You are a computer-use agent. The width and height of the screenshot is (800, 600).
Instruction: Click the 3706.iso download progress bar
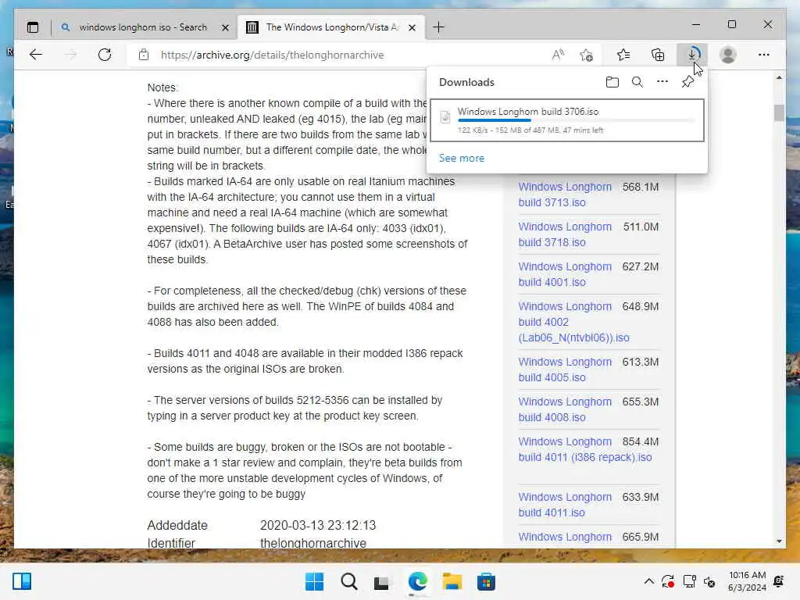577,120
